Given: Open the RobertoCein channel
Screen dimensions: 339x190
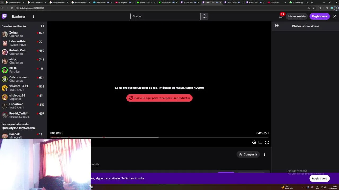Looking at the screenshot, I should point(24,52).
